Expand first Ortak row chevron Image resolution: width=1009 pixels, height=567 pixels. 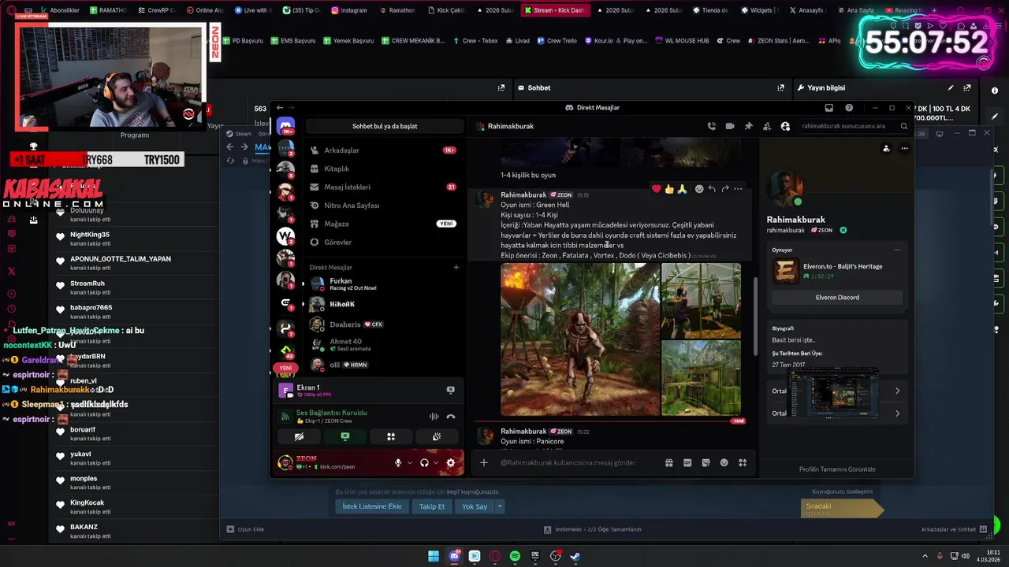897,391
